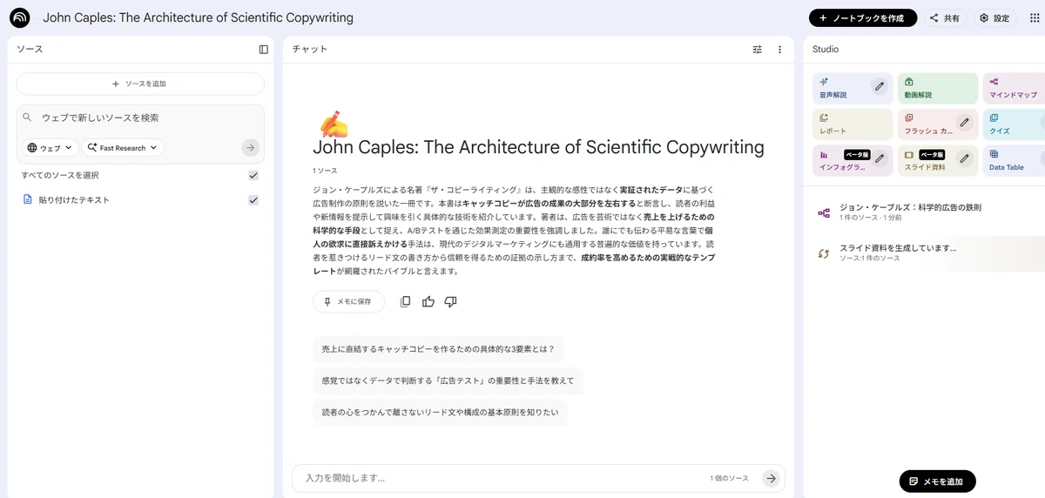Add a note (メモを追加)
Screen dimensions: 1045x498
point(937,481)
